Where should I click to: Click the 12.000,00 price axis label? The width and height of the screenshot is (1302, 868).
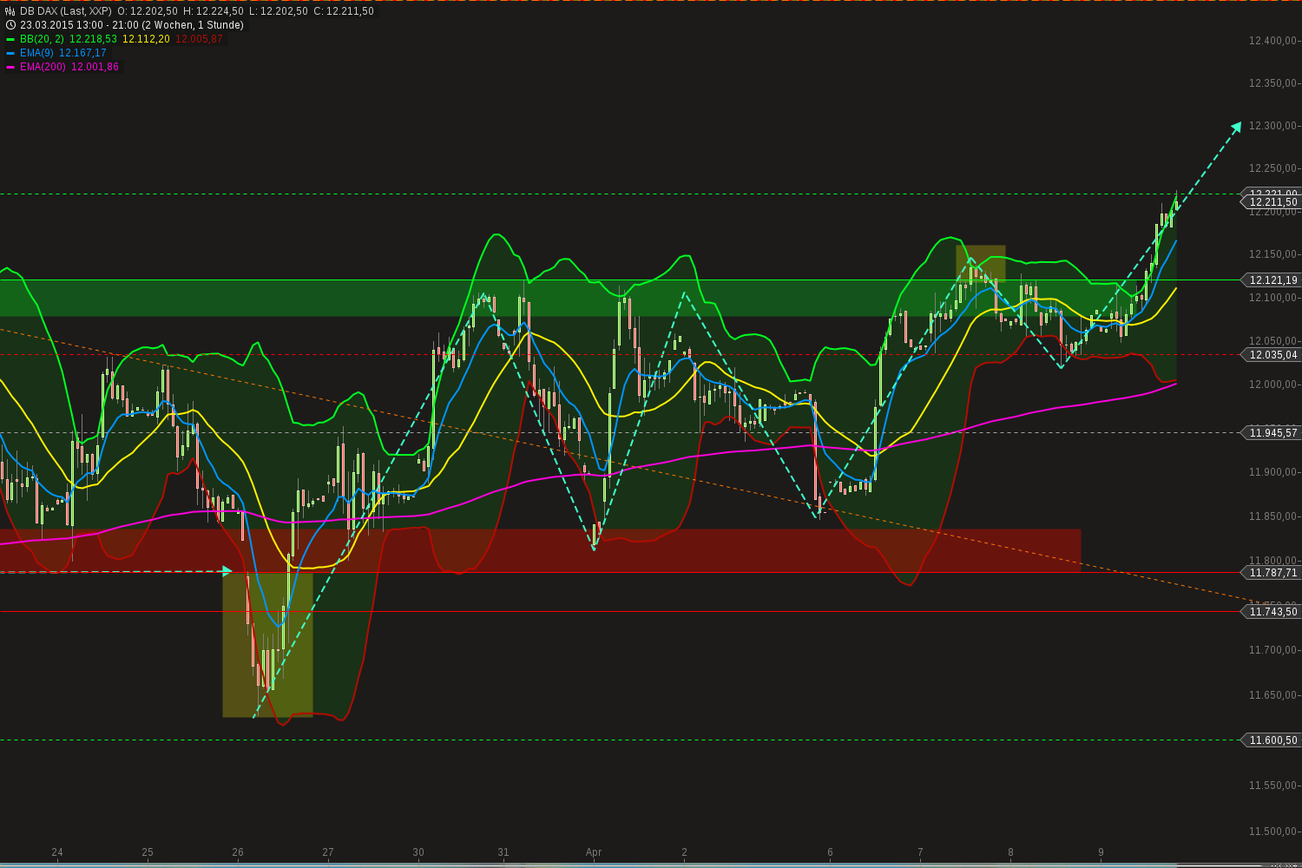(1272, 385)
